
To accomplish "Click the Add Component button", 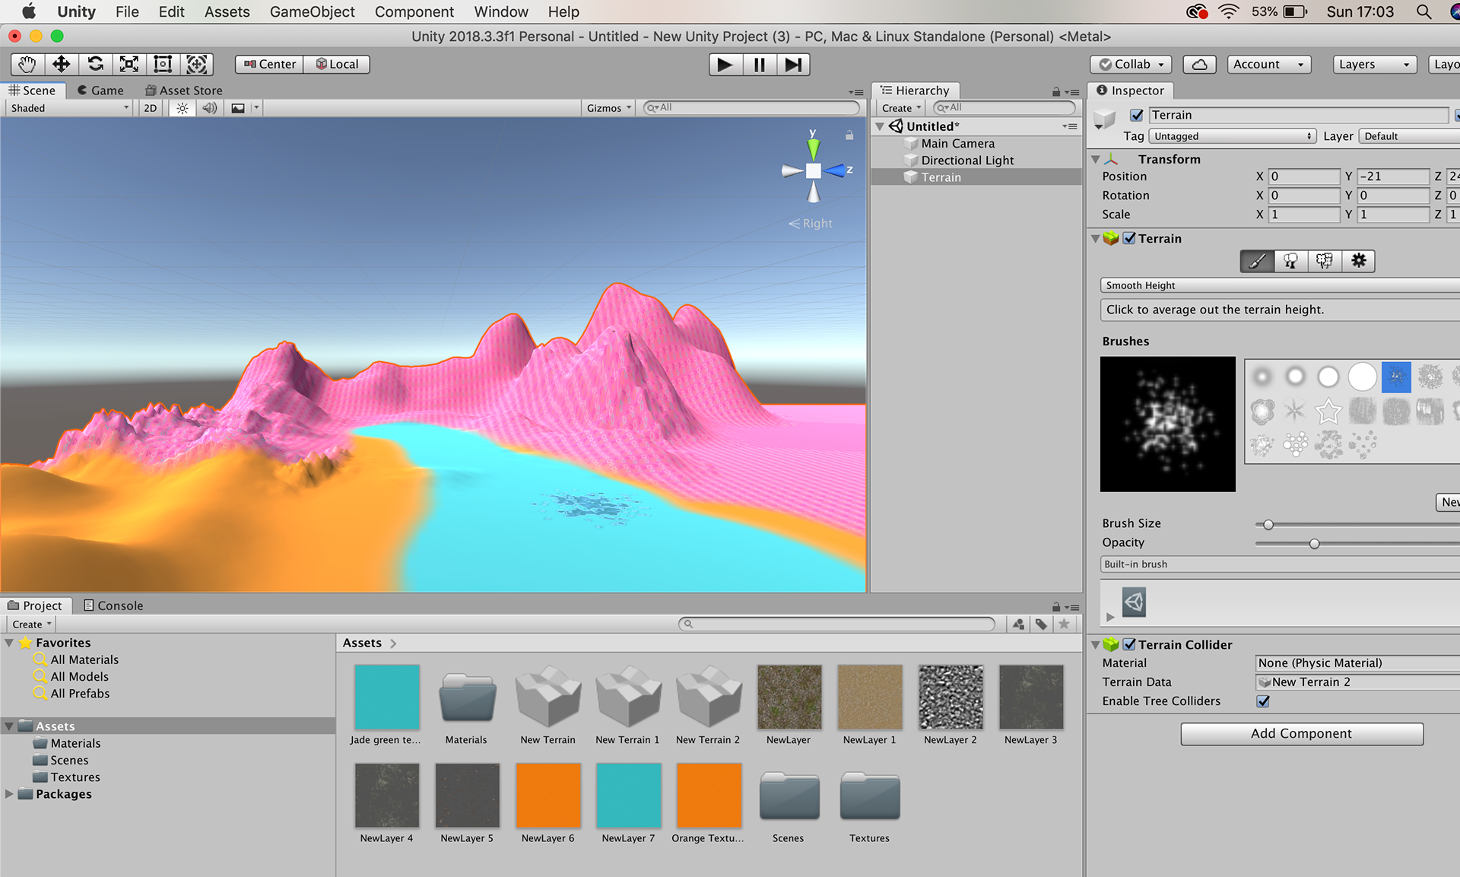I will (1302, 734).
